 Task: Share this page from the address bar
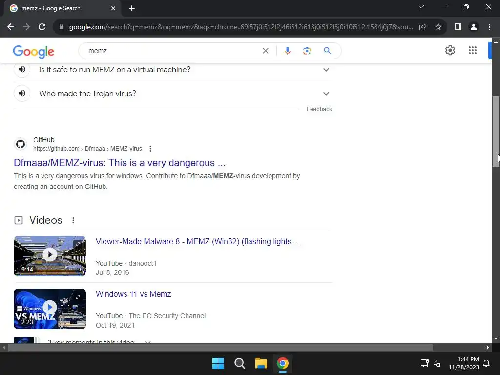[x=423, y=27]
